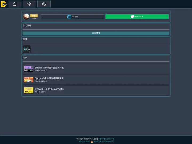Open the 全栈Web开发 Python & VueCli post
Screen dimensions: 192x144
tap(96, 90)
